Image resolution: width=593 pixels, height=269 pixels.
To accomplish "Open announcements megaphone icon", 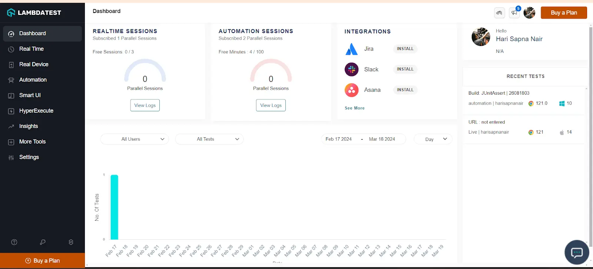I will [x=514, y=13].
